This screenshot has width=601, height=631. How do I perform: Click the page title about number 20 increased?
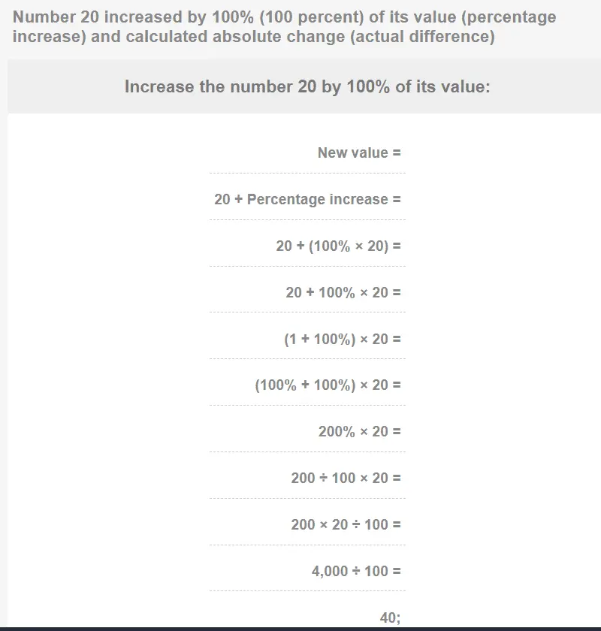pos(285,26)
